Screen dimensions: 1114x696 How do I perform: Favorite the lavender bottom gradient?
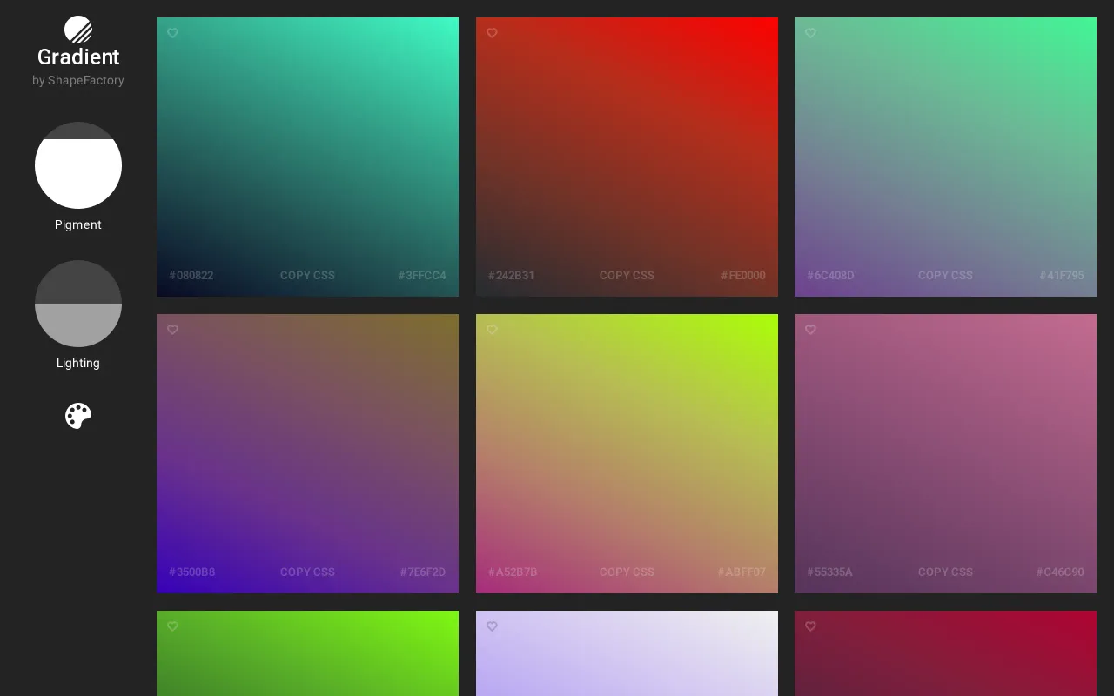(x=492, y=626)
